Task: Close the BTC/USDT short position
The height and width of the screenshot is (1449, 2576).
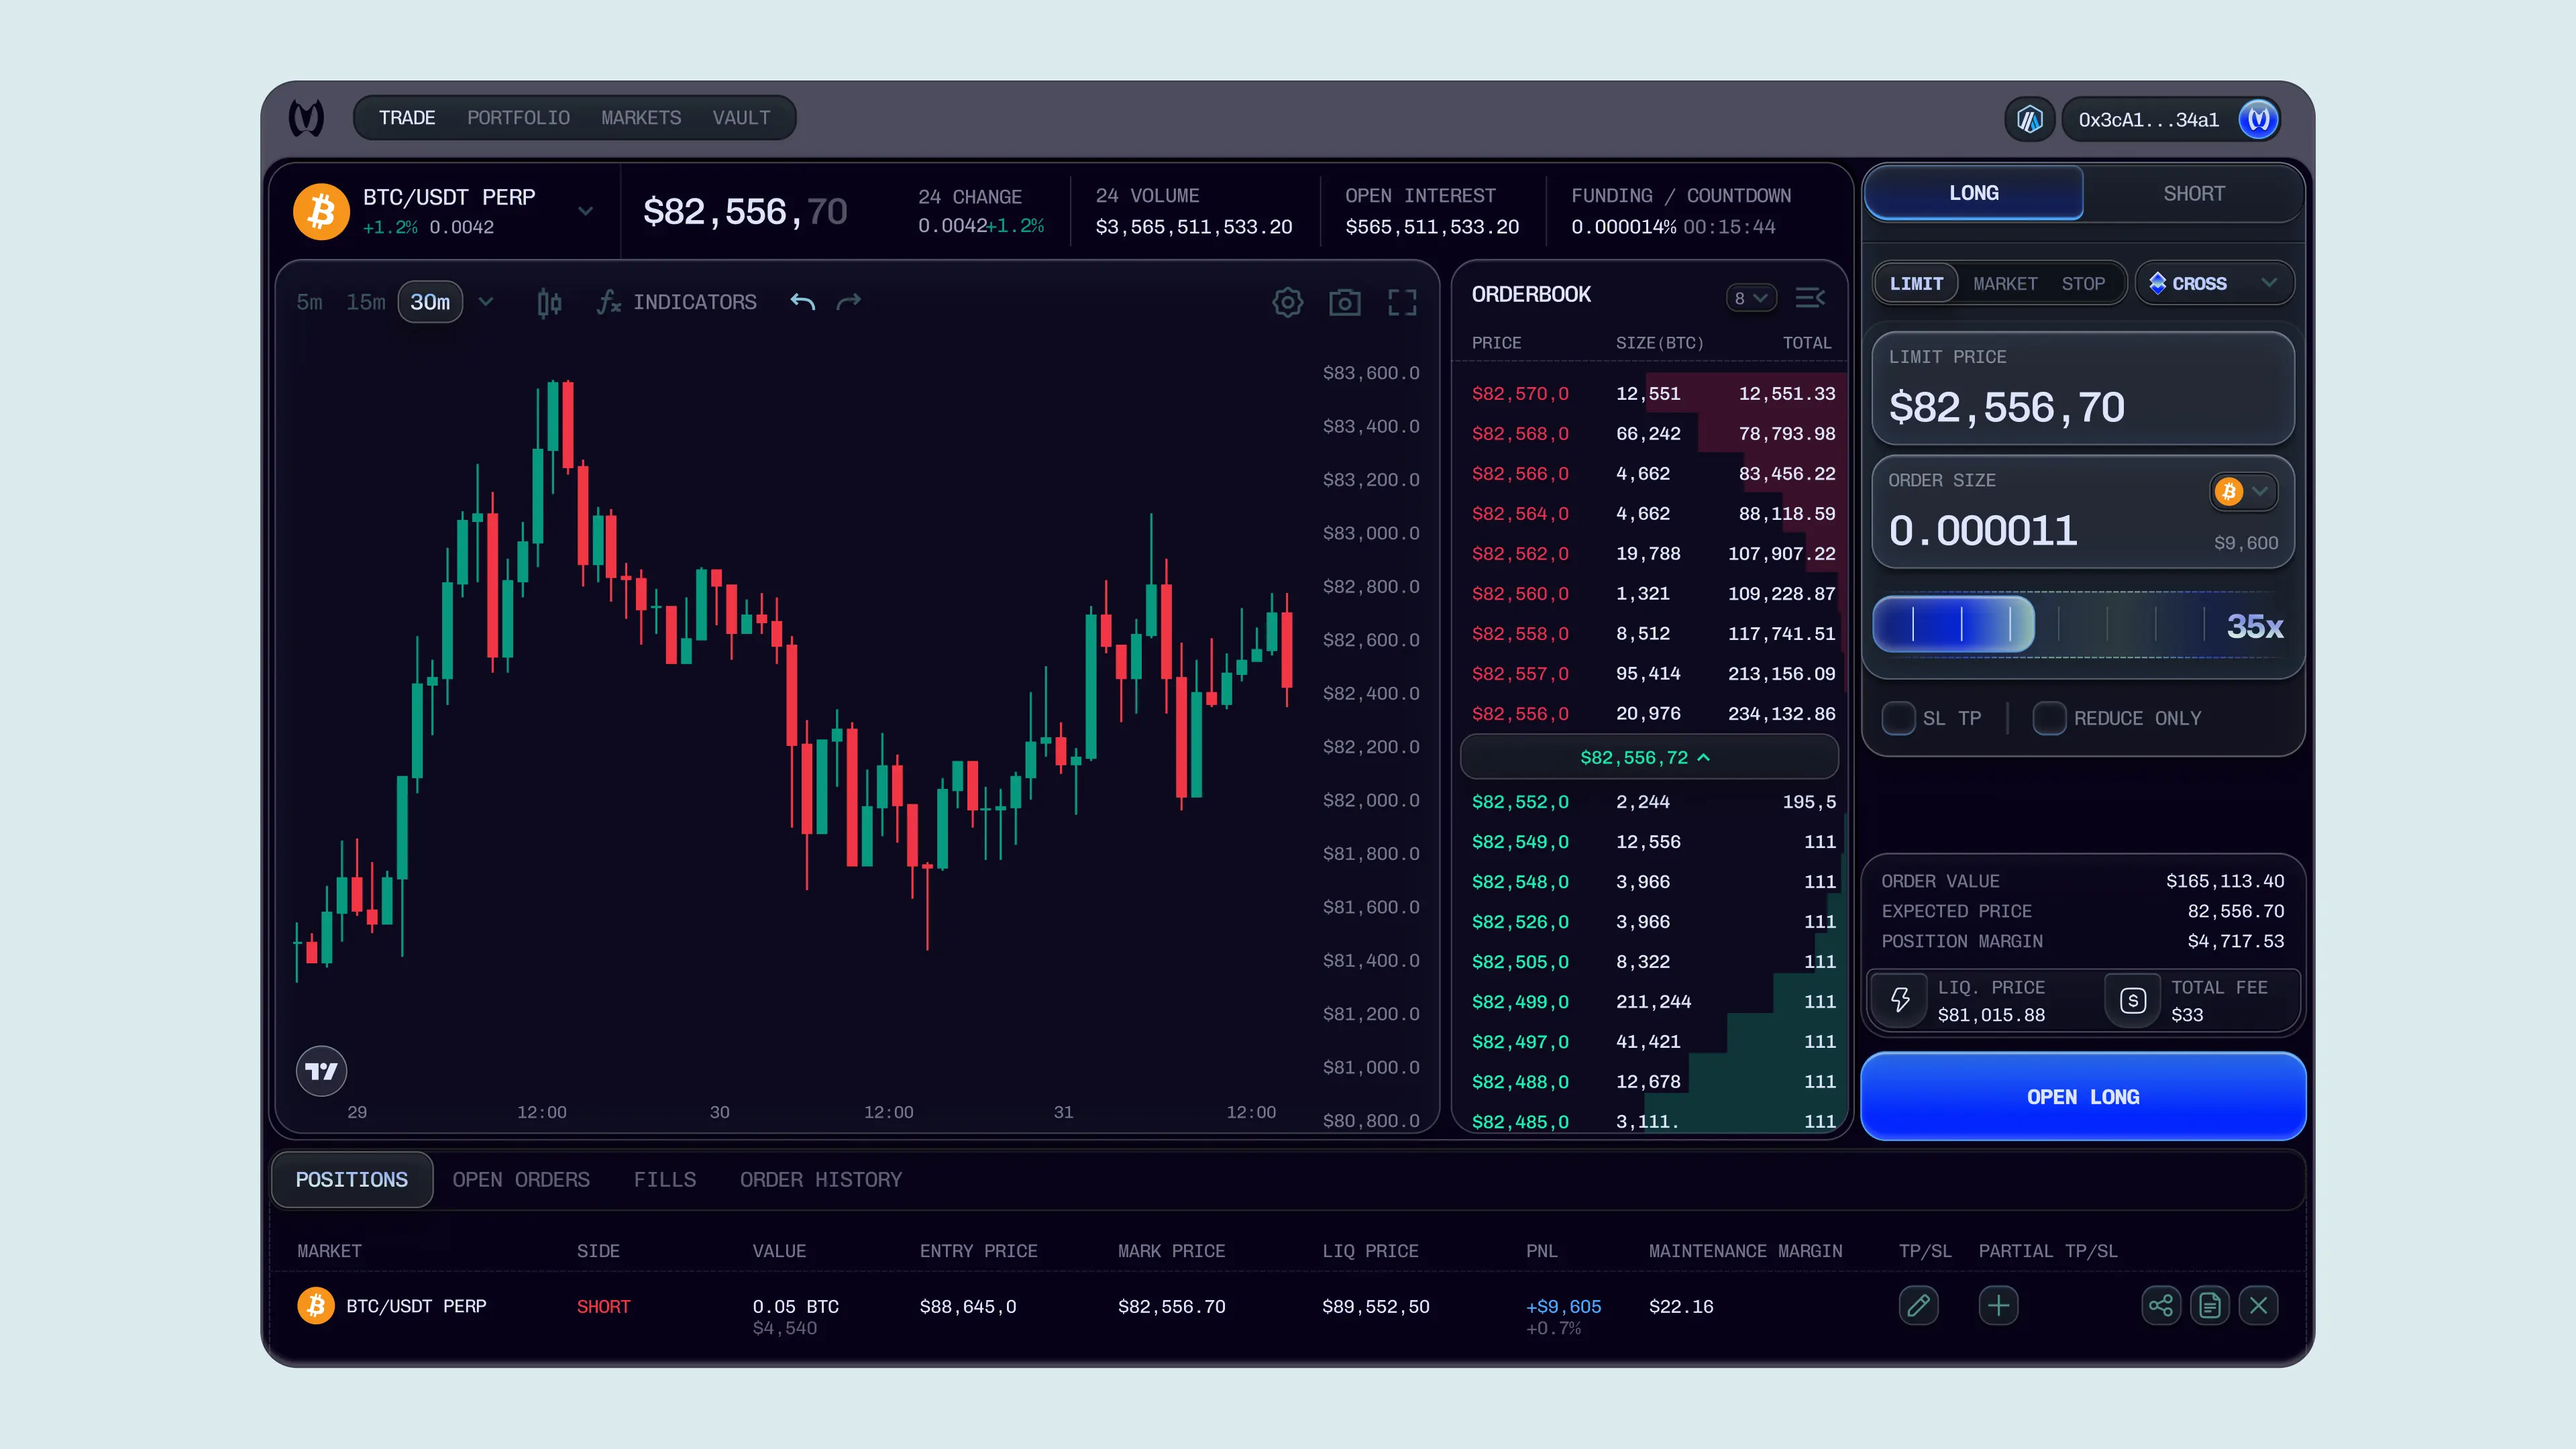Action: [2258, 1305]
